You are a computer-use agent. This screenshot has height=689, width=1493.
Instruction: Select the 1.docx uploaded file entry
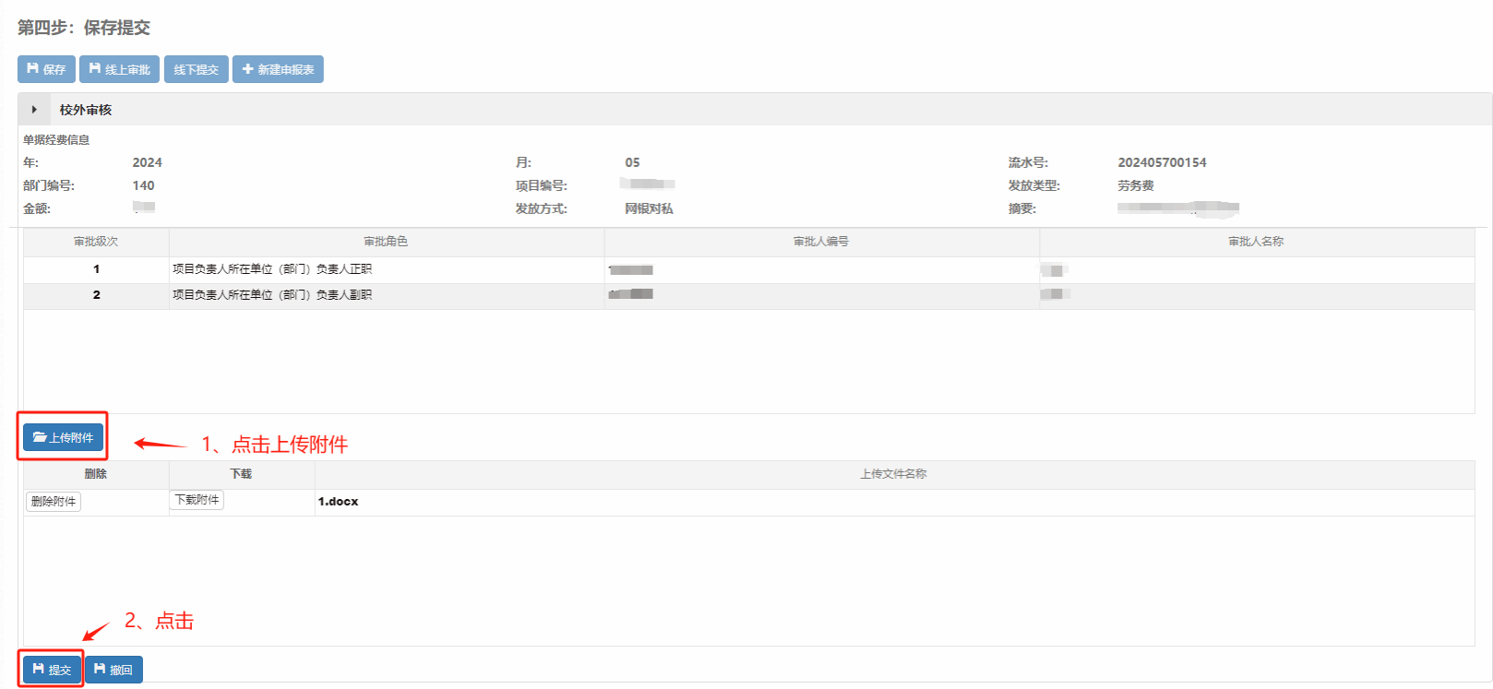tap(339, 502)
